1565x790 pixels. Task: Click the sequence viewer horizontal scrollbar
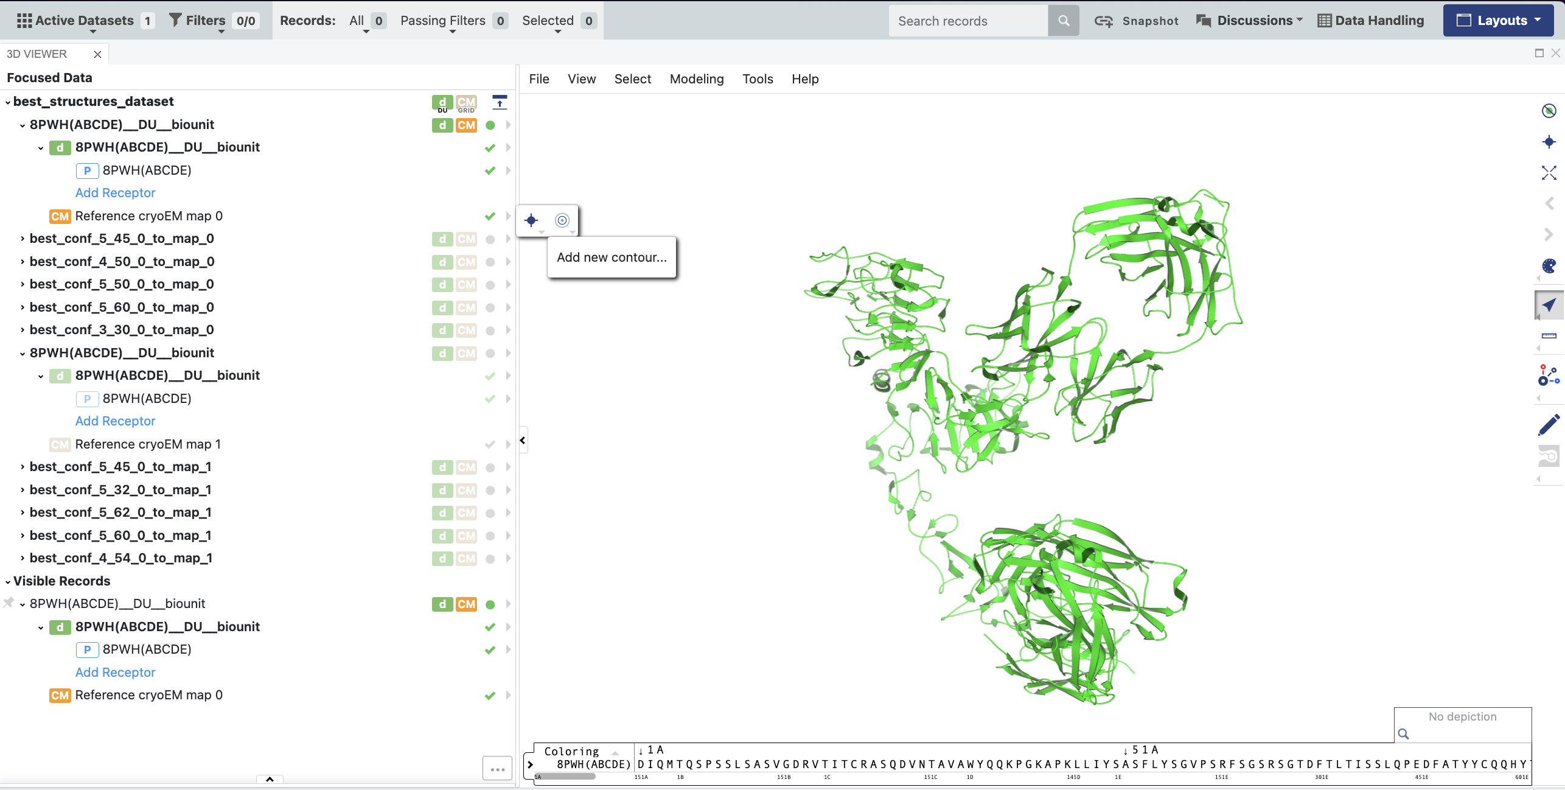click(565, 777)
